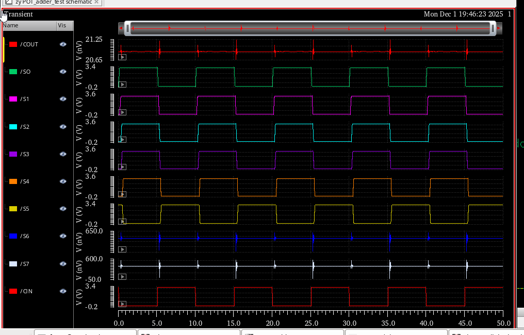
Task: Click the play marker in the /S1 strip
Action: pyautogui.click(x=122, y=112)
